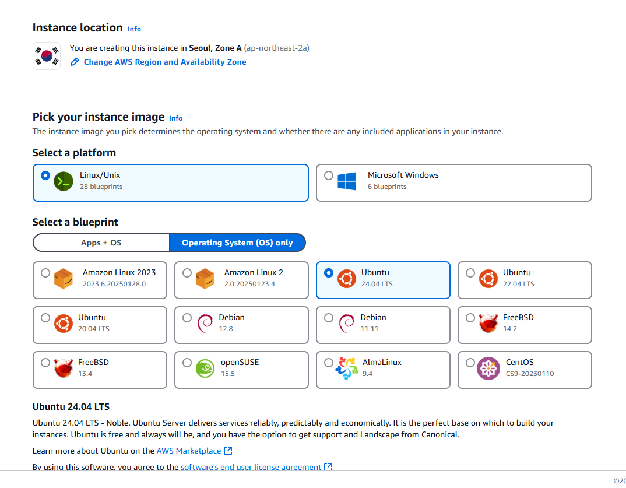Pick the FreeBSD 13.4 radio button
This screenshot has width=626, height=488.
point(45,363)
